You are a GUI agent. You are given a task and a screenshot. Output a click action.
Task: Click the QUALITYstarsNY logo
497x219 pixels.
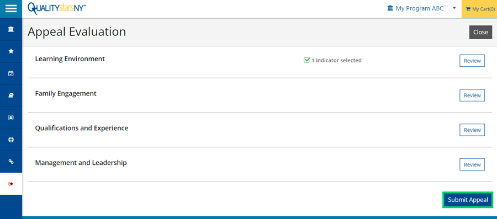(57, 8)
